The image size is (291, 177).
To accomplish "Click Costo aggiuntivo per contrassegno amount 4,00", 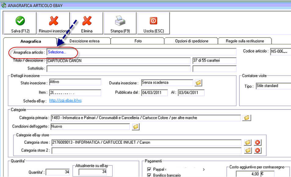I will 248,174.
